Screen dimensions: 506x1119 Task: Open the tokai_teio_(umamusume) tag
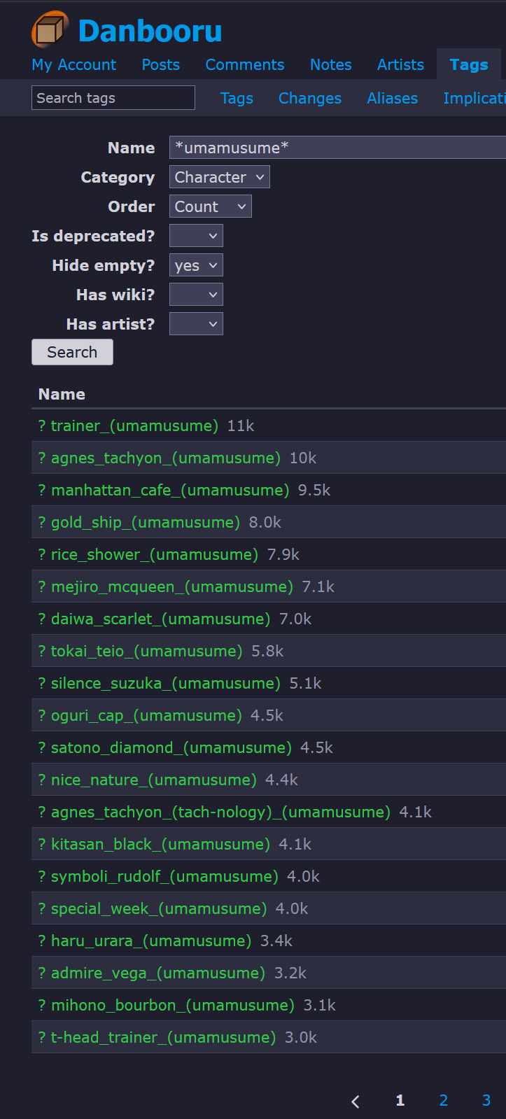147,651
